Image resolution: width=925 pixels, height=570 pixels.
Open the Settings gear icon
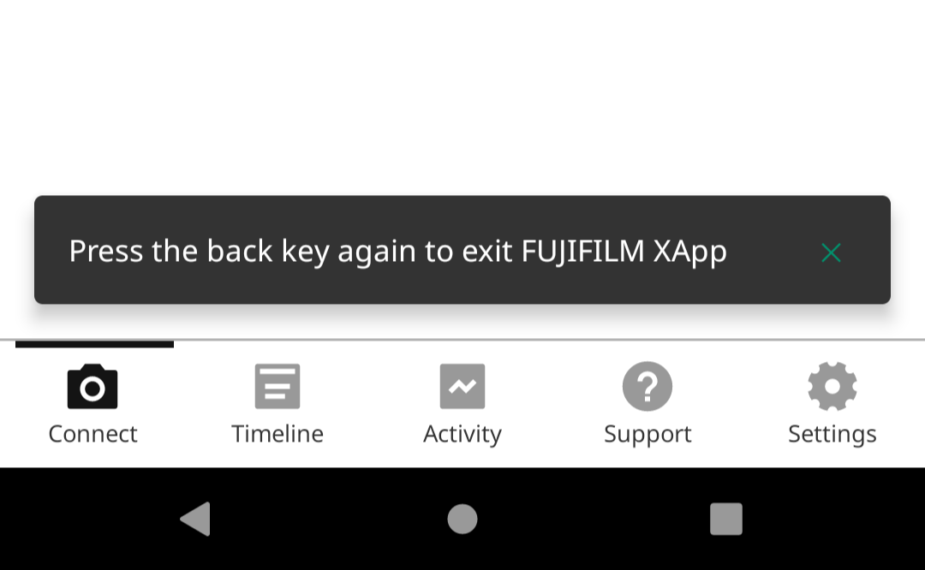(832, 386)
